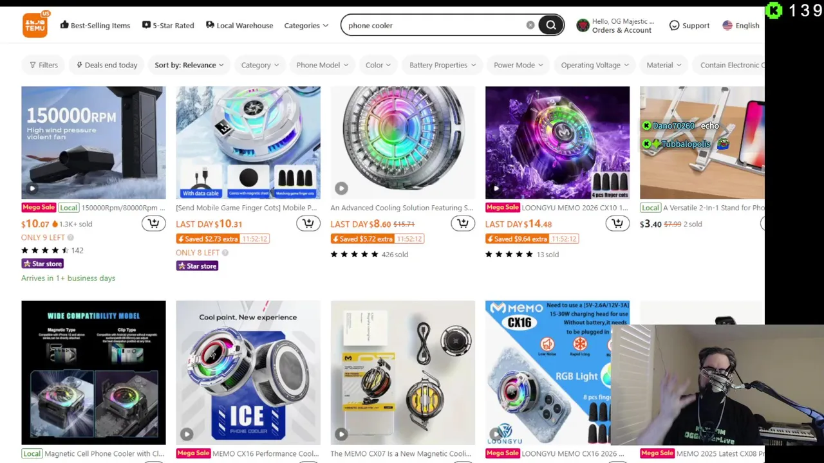Screen dimensions: 824x463
Task: Open the Categories menu
Action: (x=306, y=26)
